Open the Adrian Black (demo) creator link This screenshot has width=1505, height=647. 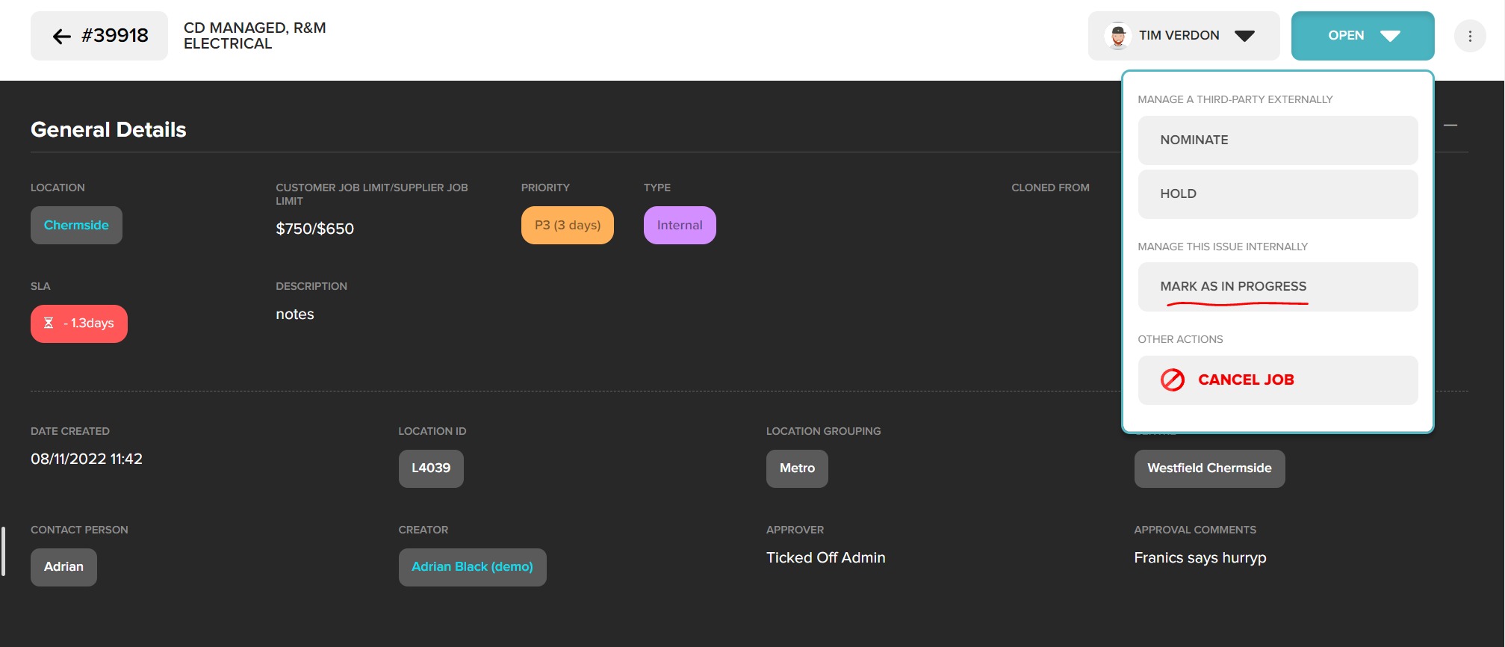[472, 567]
